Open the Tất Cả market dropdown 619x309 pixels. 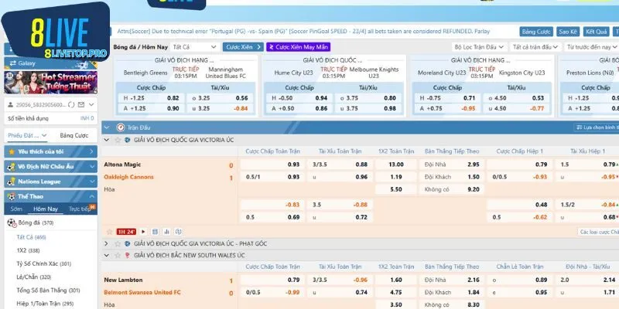coord(195,47)
